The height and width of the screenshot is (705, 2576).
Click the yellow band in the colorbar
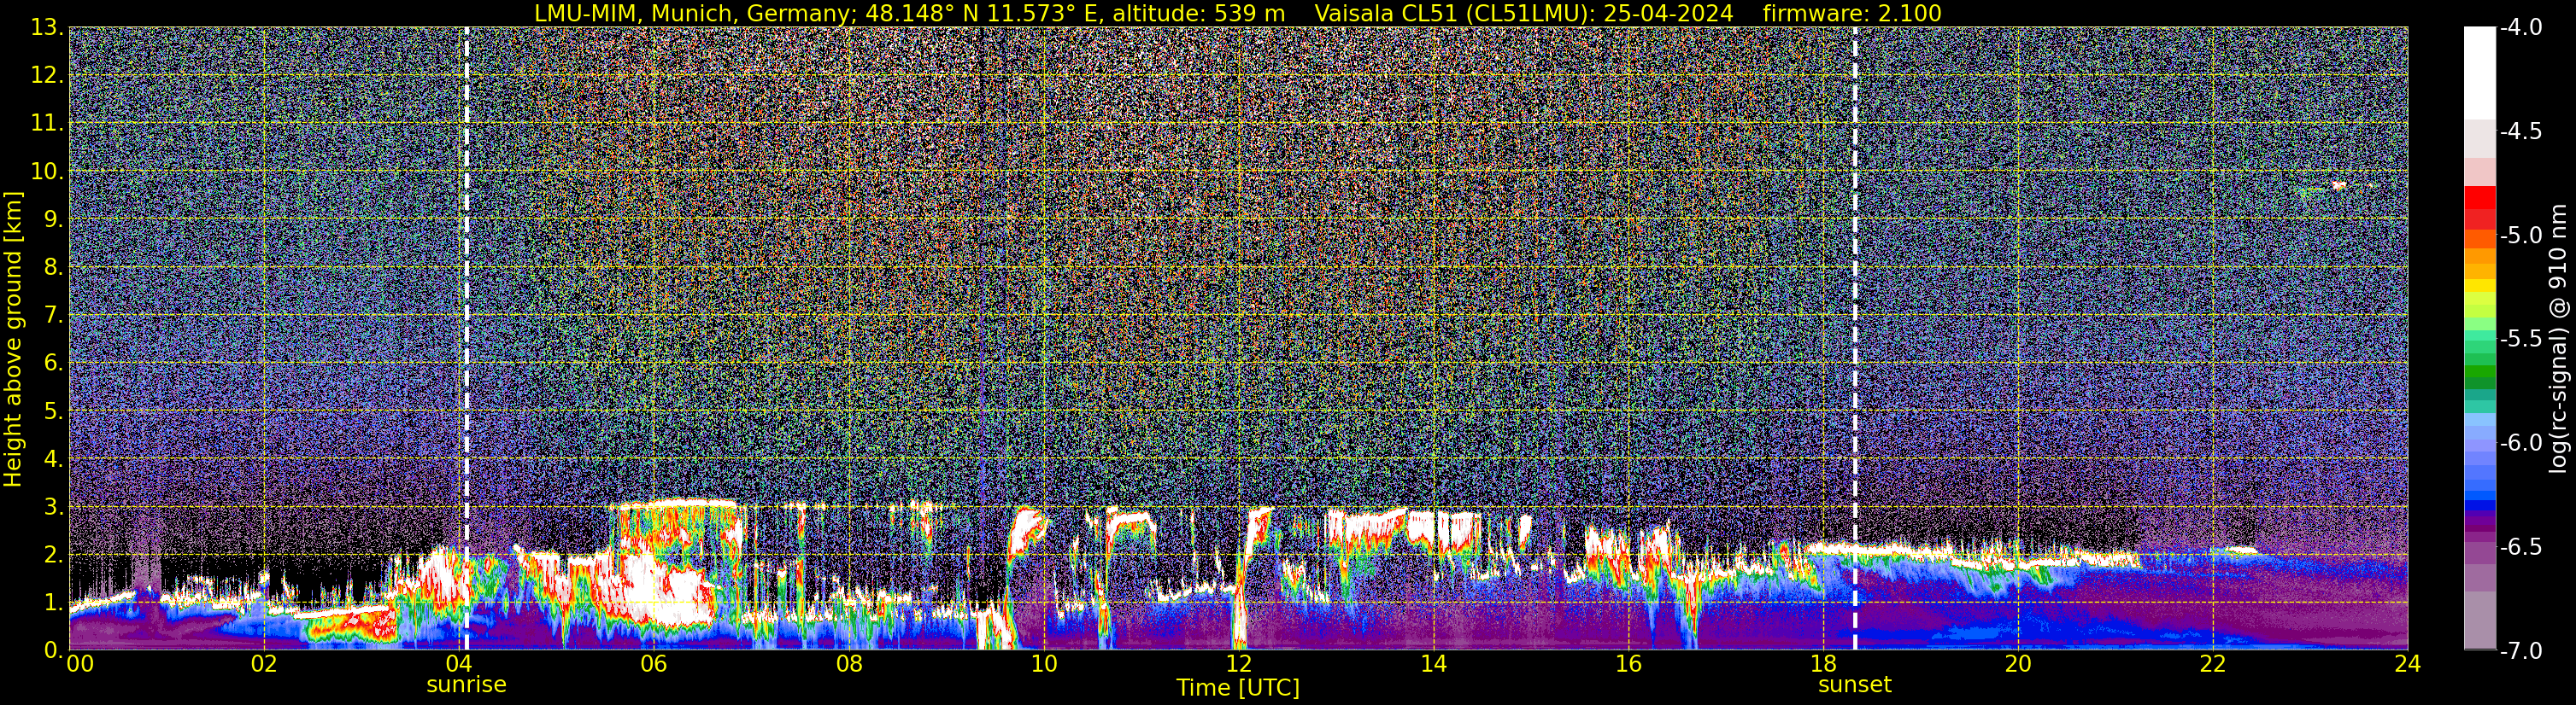tap(2479, 287)
